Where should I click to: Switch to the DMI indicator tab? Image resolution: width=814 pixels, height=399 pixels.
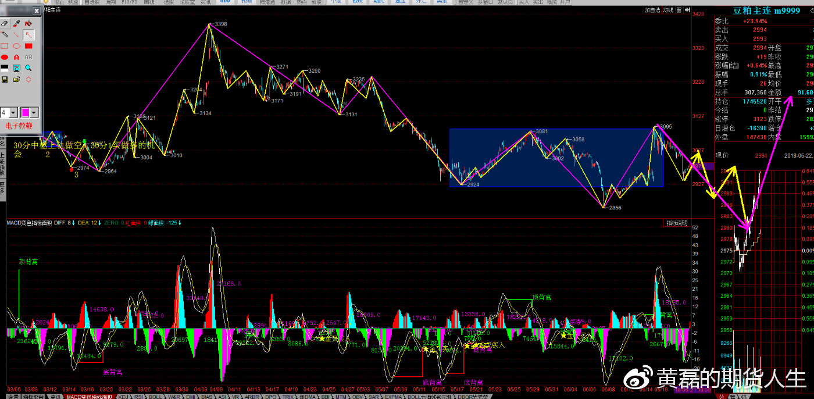coord(191,396)
